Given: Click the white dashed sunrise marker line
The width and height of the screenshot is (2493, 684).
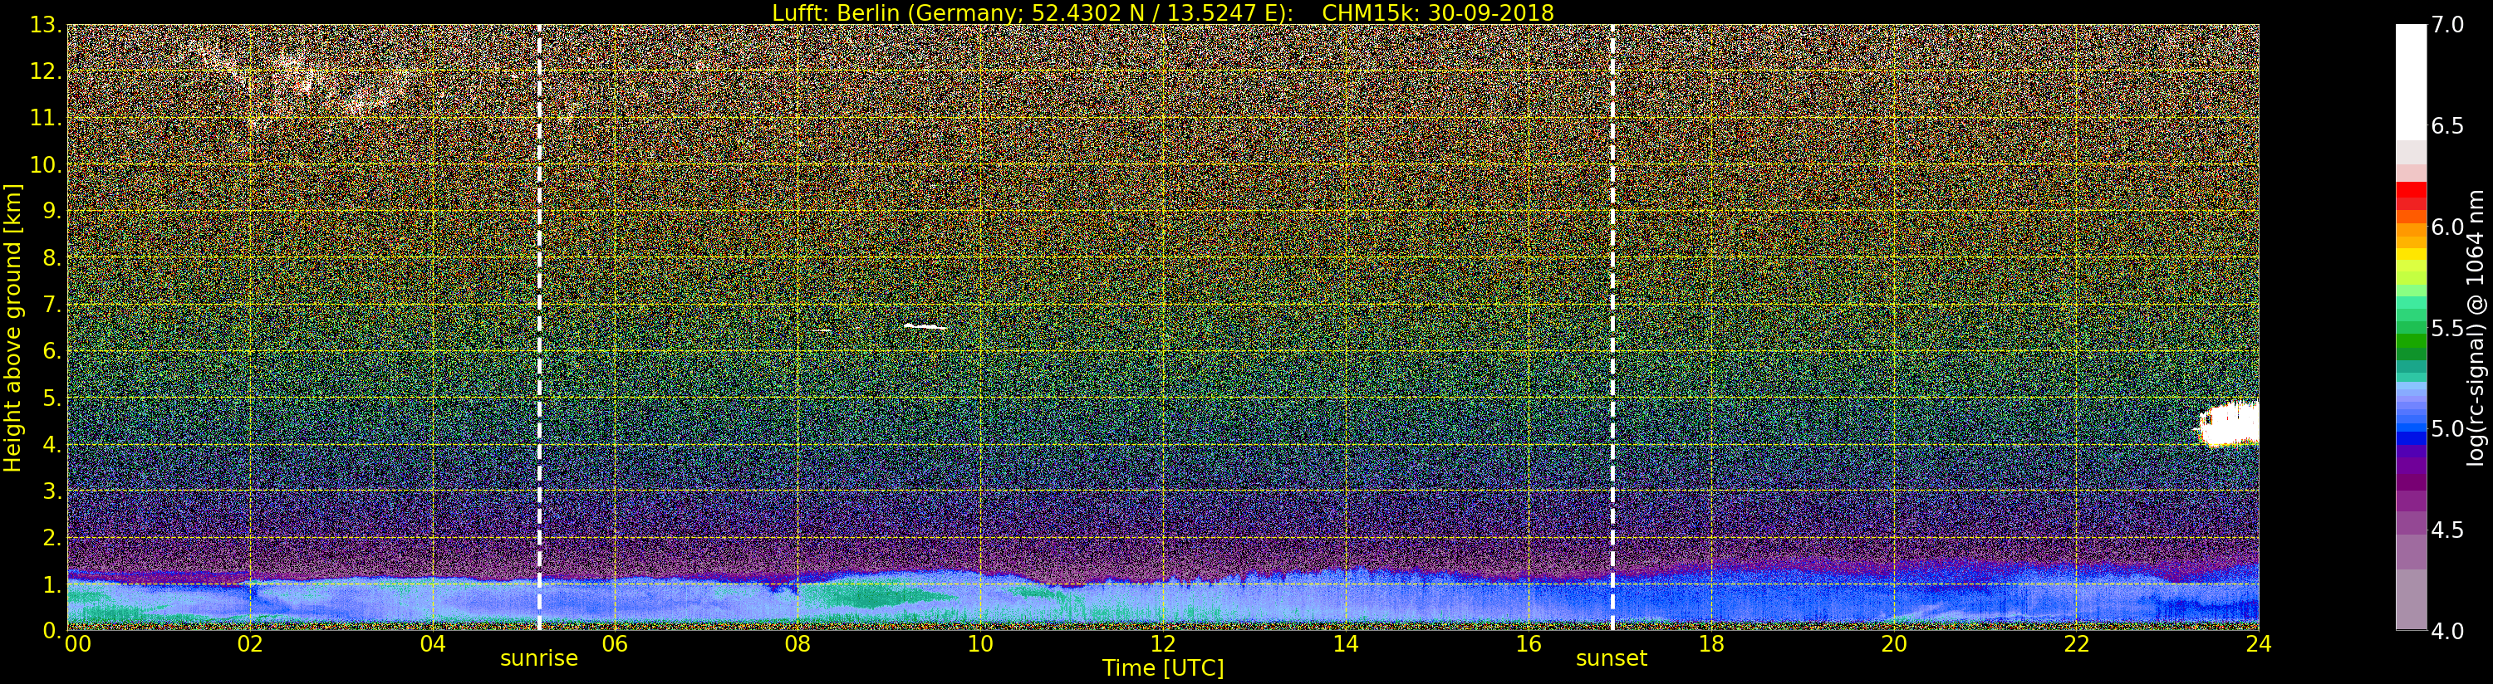Looking at the screenshot, I should coord(539,327).
